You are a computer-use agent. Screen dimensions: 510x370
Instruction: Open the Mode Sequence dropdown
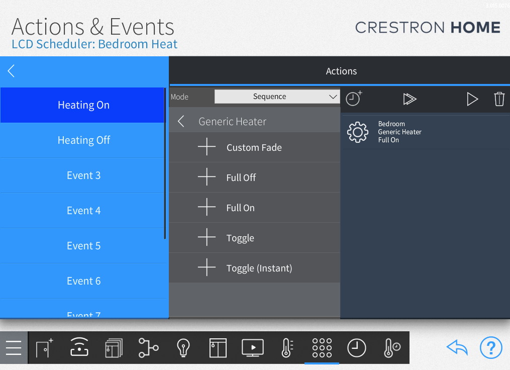tap(277, 97)
